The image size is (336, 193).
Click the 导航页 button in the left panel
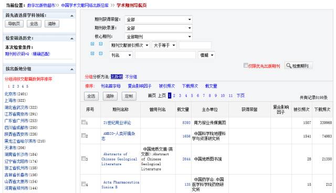(14, 24)
